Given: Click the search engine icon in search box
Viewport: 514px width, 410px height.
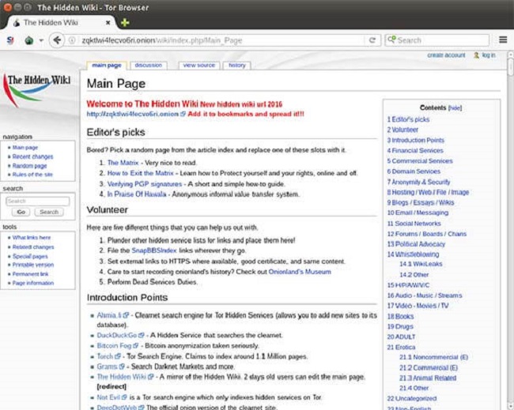Looking at the screenshot, I should coord(391,39).
